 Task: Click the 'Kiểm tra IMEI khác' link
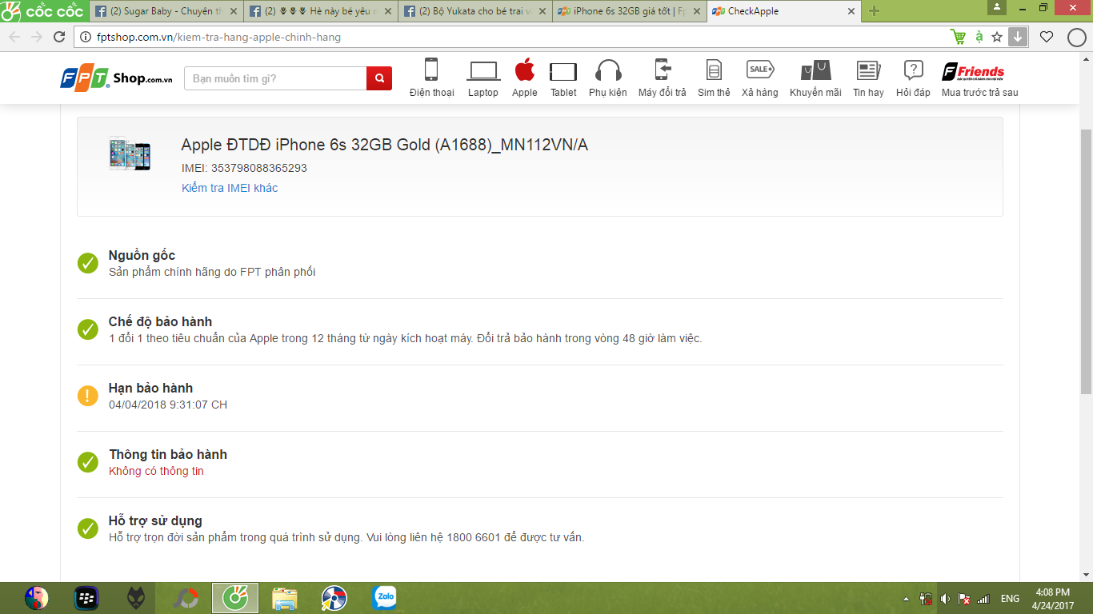pos(230,188)
